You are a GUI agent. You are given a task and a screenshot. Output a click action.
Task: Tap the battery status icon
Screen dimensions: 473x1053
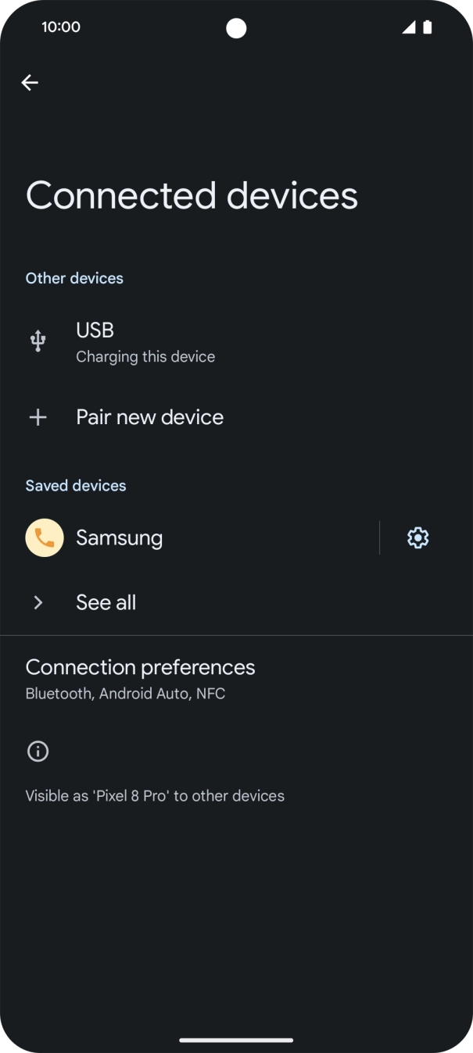point(428,27)
